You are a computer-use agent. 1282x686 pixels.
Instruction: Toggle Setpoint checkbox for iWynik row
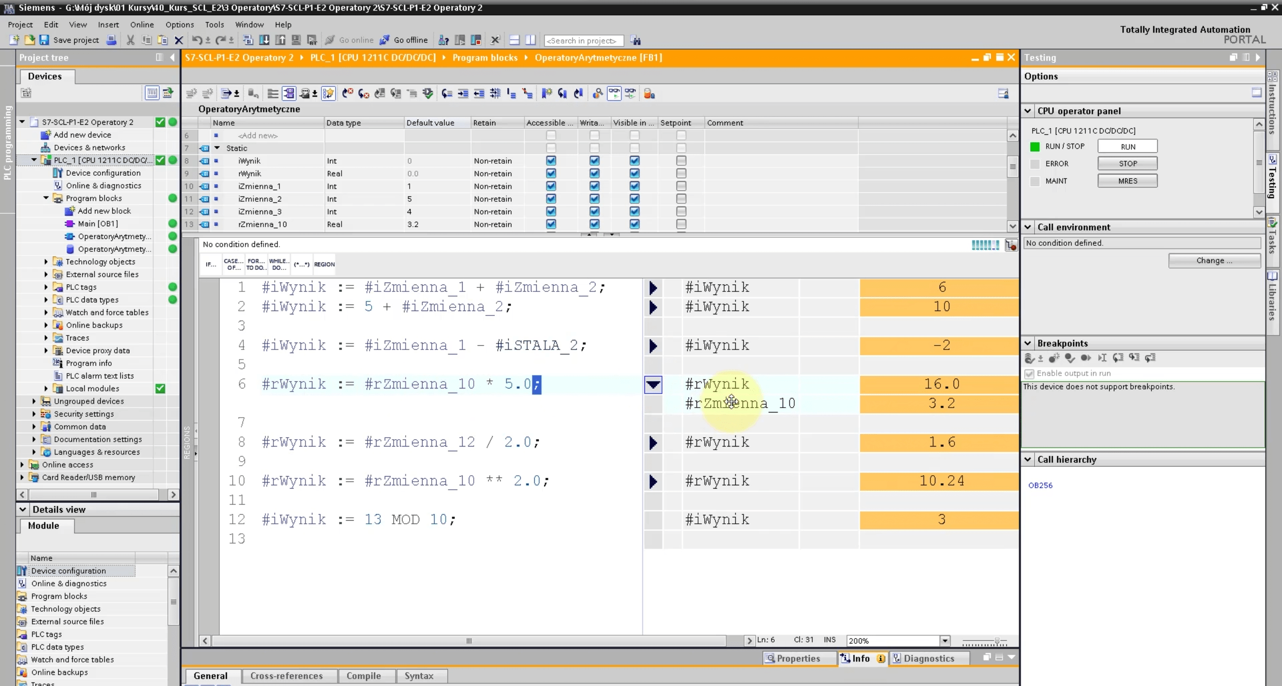[x=681, y=161]
